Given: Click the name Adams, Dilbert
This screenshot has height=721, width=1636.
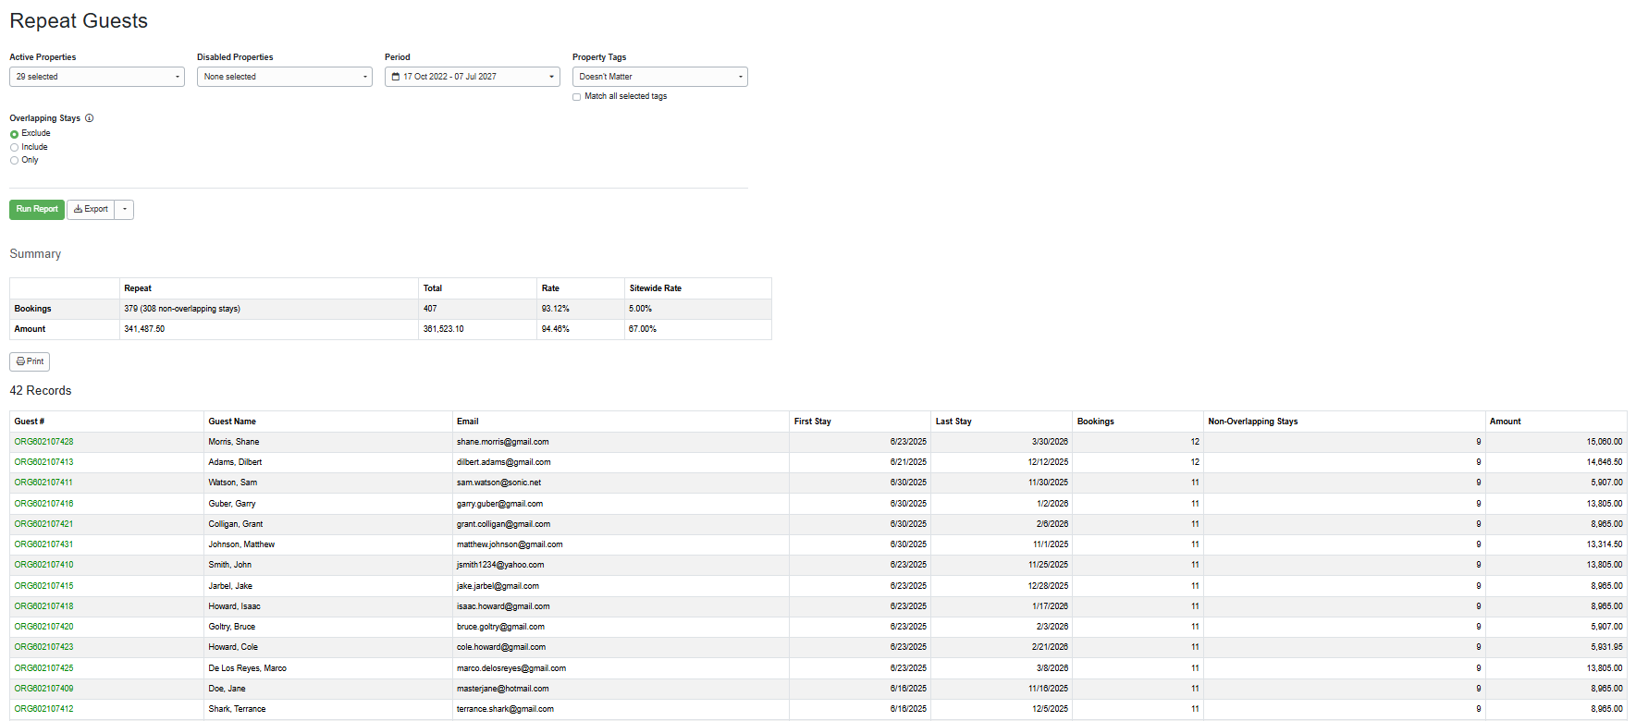Looking at the screenshot, I should point(235,462).
